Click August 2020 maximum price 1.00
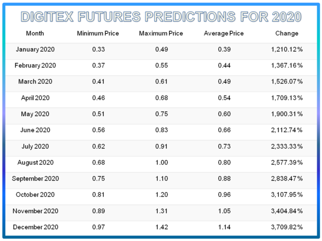This screenshot has height=241, width=322. pyautogui.click(x=160, y=162)
